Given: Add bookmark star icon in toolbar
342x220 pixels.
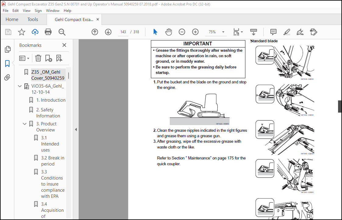Looking at the screenshot, I should coord(22,32).
